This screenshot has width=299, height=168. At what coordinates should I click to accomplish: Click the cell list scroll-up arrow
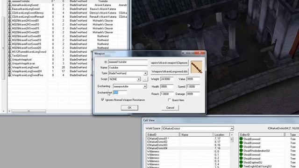point(232,135)
